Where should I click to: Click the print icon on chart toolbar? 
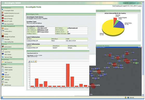point(31,61)
